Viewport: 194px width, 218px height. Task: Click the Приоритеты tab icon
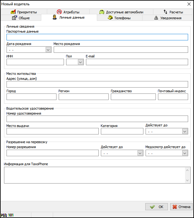click(13, 12)
